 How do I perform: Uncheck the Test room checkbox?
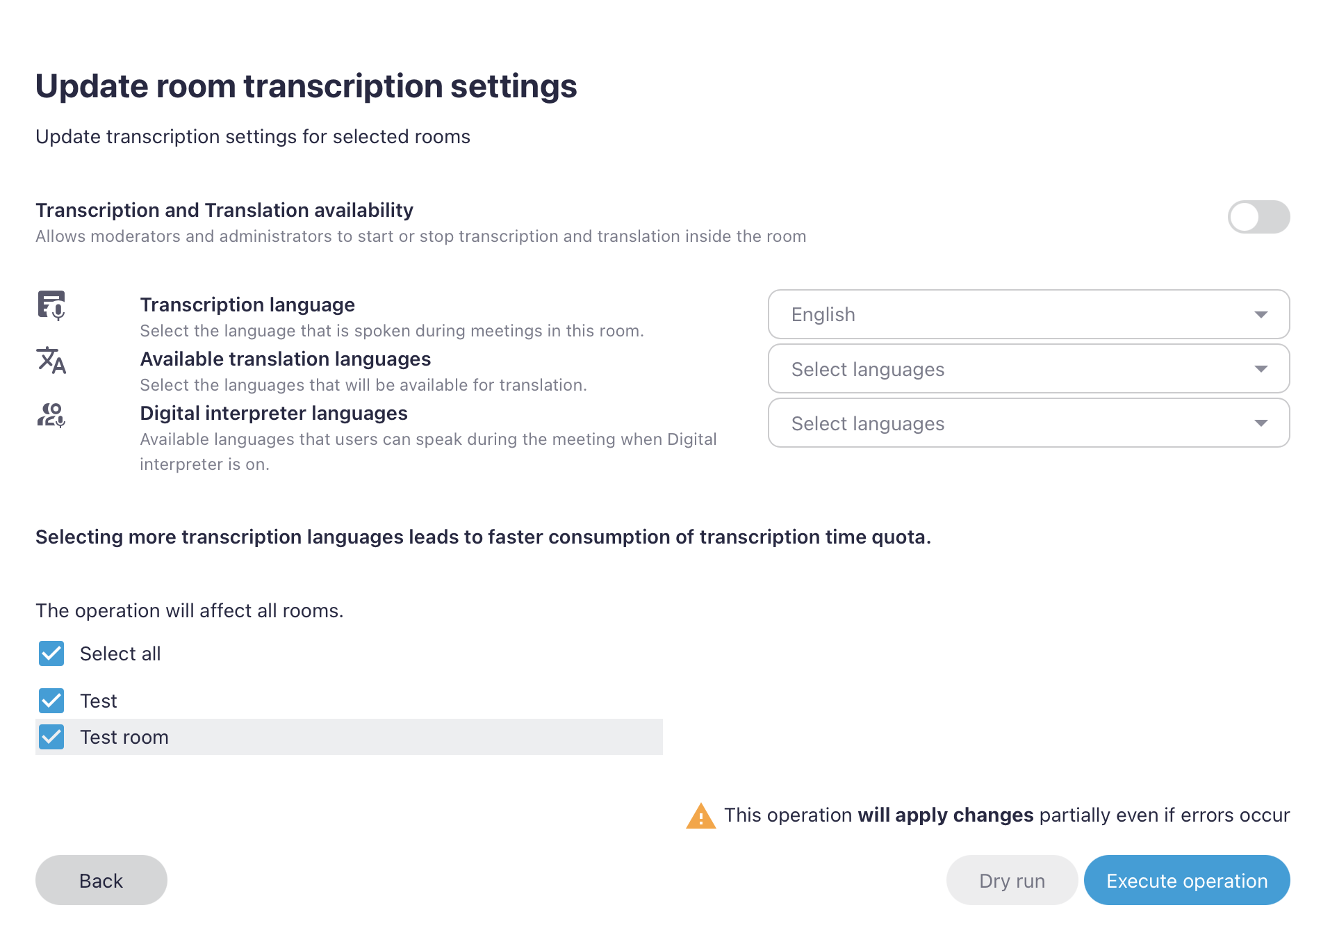[51, 737]
